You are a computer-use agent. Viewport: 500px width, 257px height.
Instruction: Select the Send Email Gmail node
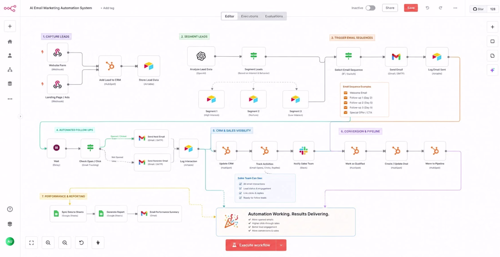[x=396, y=57]
